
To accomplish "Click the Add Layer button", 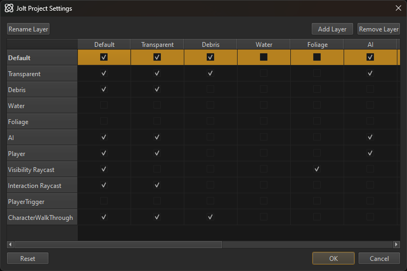I will point(332,29).
